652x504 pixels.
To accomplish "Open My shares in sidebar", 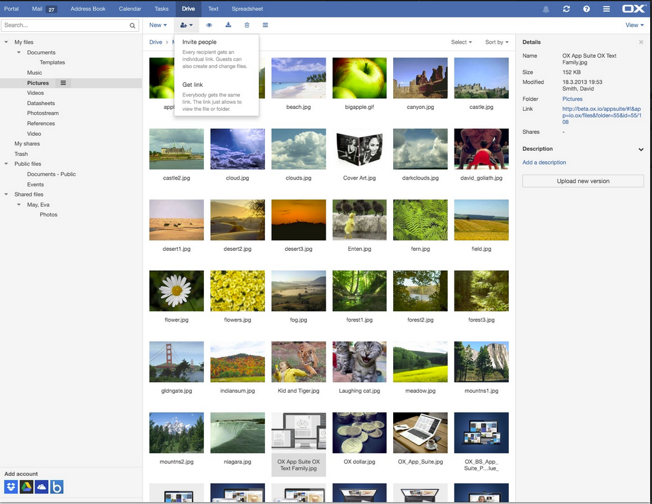I will [27, 143].
